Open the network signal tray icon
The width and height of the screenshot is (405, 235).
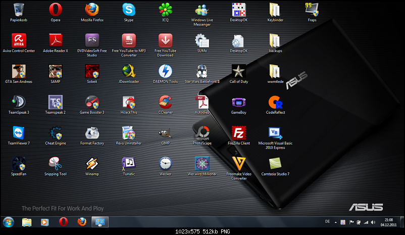click(366, 222)
